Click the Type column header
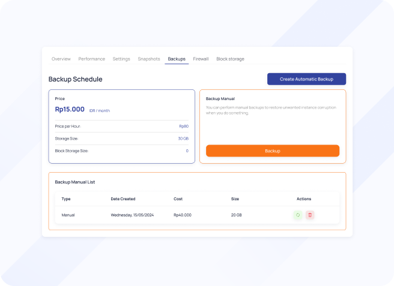Image resolution: width=394 pixels, height=286 pixels. [x=66, y=199]
